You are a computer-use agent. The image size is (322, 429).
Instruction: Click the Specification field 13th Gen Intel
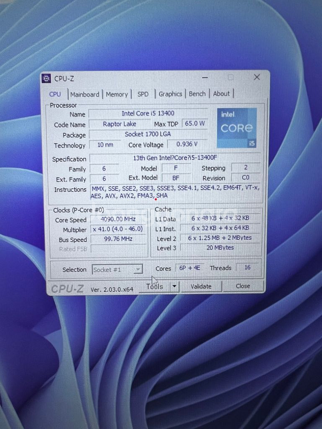pyautogui.click(x=175, y=158)
